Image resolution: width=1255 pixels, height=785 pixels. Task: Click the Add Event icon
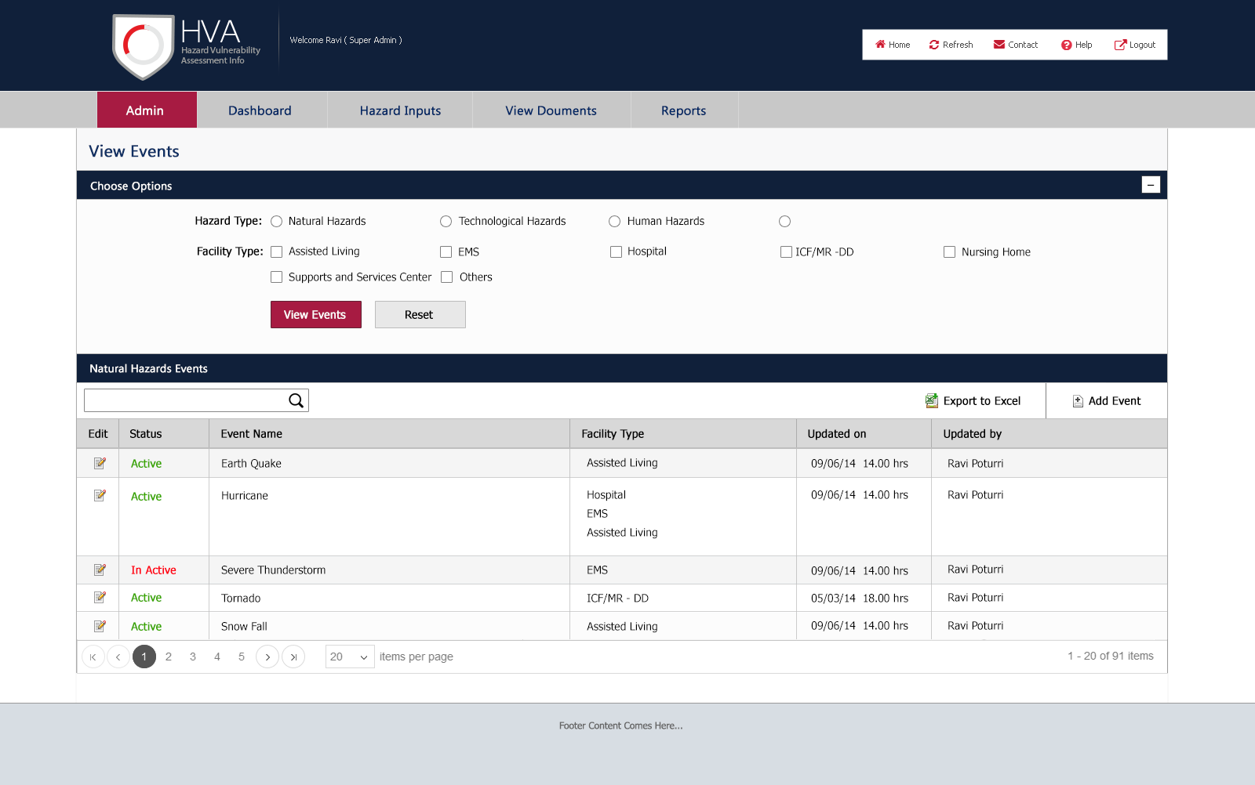point(1078,401)
